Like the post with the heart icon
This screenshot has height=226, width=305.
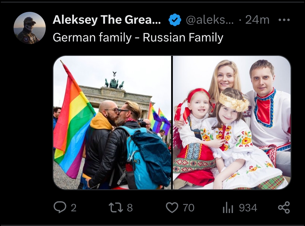[x=172, y=207]
